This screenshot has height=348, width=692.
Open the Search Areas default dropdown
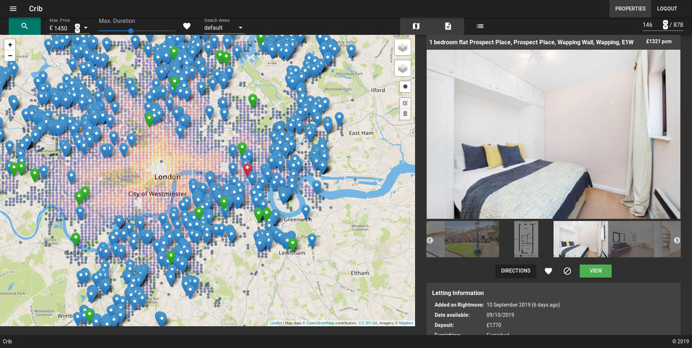tap(224, 28)
